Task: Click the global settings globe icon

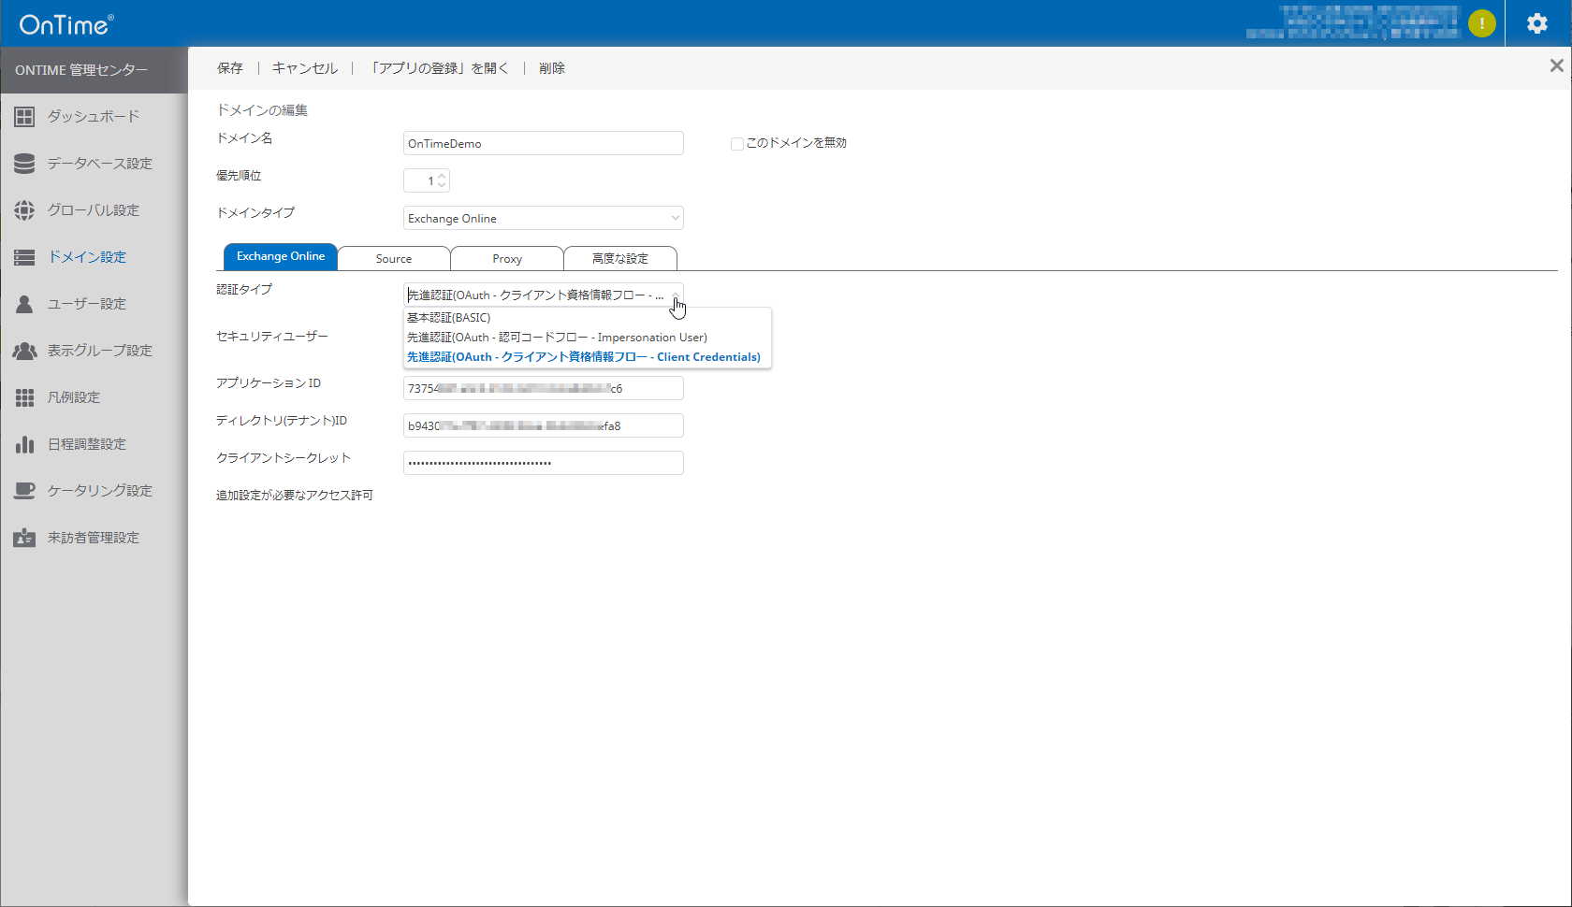Action: 24,210
